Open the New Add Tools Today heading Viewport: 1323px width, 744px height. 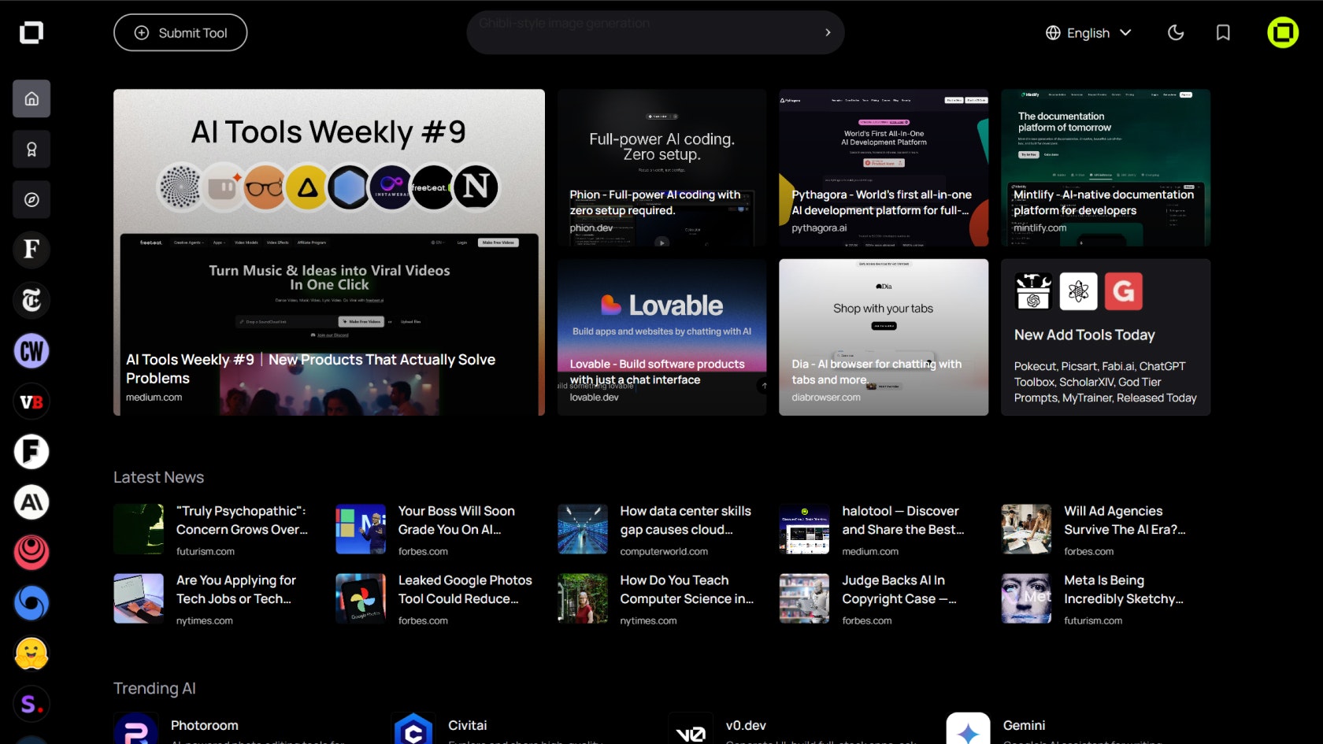click(x=1084, y=335)
